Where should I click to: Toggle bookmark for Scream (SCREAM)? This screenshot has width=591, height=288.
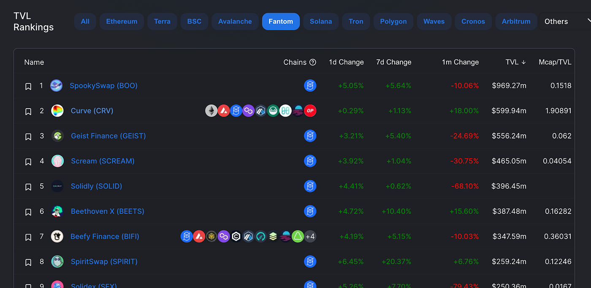[28, 162]
